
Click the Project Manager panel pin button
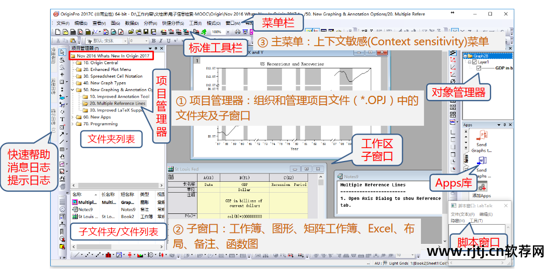click(156, 48)
